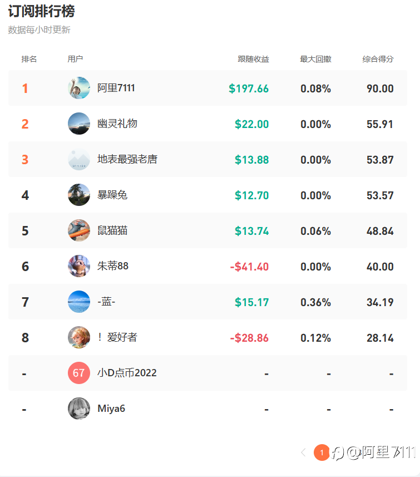Viewport: 420px width, 477px height.
Task: Open -蓝- ocean avatar
Action: [x=79, y=302]
